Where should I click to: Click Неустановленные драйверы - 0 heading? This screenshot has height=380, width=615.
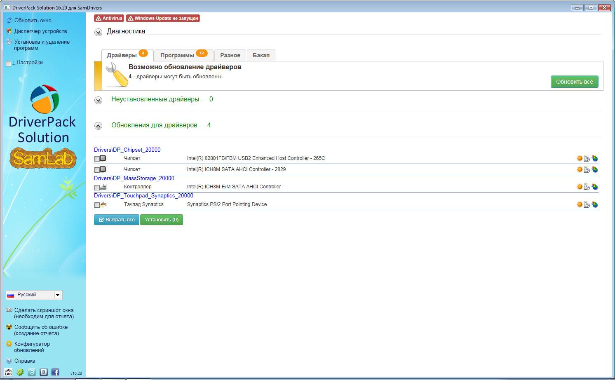162,99
